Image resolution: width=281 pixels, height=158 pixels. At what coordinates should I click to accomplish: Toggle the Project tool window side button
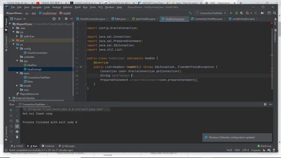point(6,25)
